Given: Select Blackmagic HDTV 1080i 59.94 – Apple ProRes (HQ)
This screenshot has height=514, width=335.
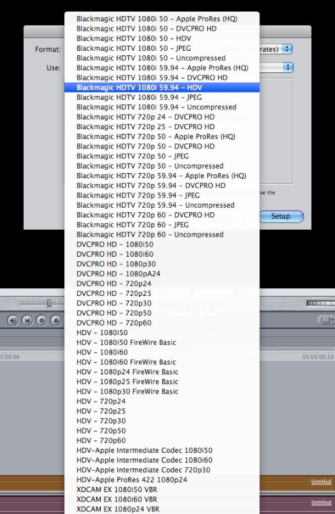Looking at the screenshot, I should (x=162, y=68).
